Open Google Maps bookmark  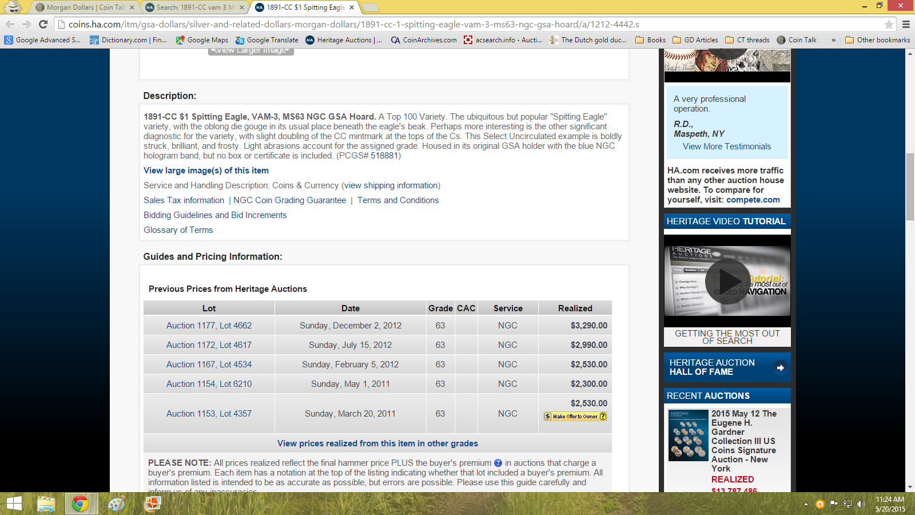pyautogui.click(x=202, y=40)
